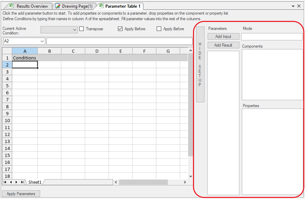Enable the Transpose checkbox
The image size is (305, 199).
[x=82, y=29]
